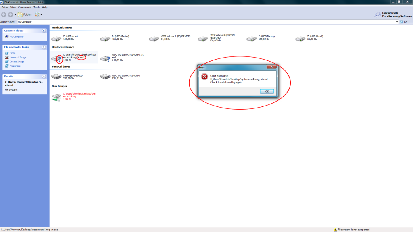
Task: Open the D: (HDD Medias) drive icon
Action: 105,39
